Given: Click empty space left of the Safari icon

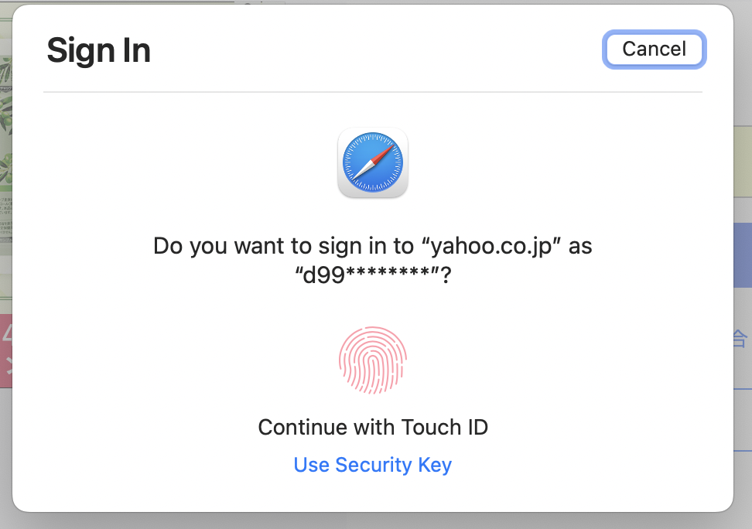Looking at the screenshot, I should tap(193, 163).
